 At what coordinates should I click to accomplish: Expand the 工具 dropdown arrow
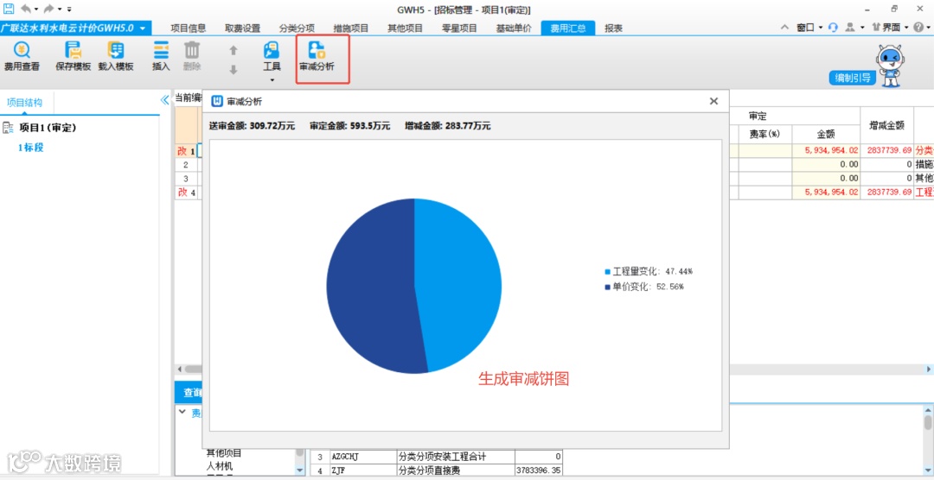pyautogui.click(x=272, y=79)
